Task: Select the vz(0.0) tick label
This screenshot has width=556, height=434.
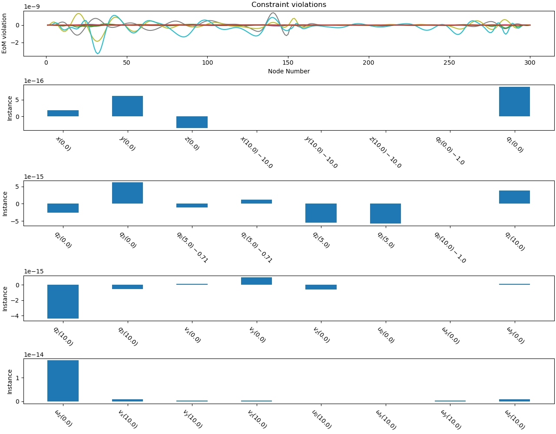Action: [321, 335]
